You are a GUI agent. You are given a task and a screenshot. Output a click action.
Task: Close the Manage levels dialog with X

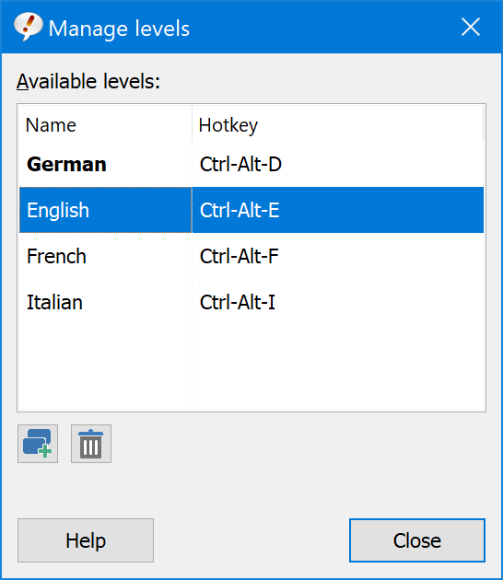click(471, 27)
